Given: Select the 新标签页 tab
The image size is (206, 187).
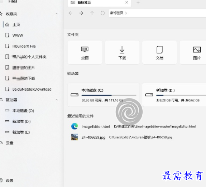Looking at the screenshot, I should [x=100, y=3].
